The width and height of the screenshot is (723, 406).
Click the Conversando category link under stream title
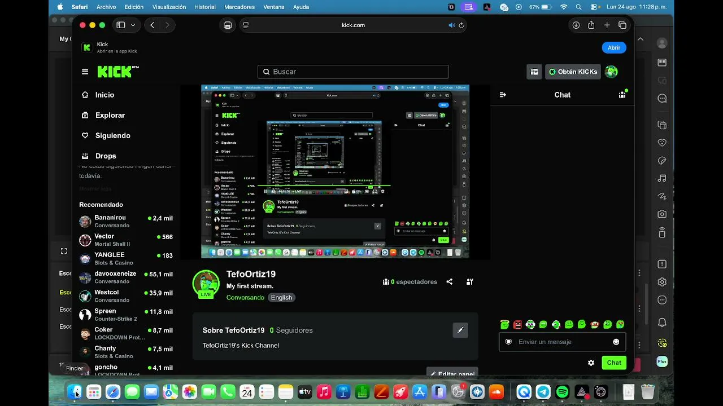245,298
